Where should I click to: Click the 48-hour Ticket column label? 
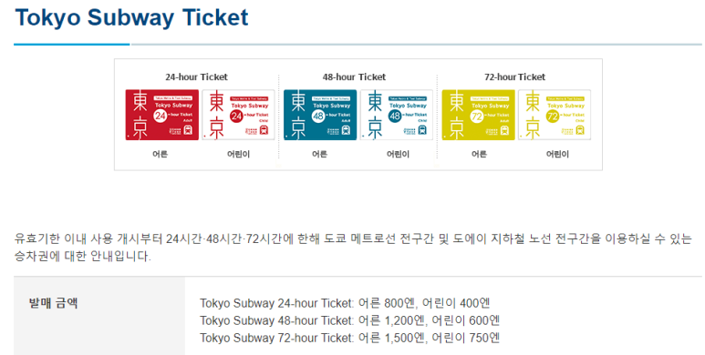pyautogui.click(x=354, y=76)
